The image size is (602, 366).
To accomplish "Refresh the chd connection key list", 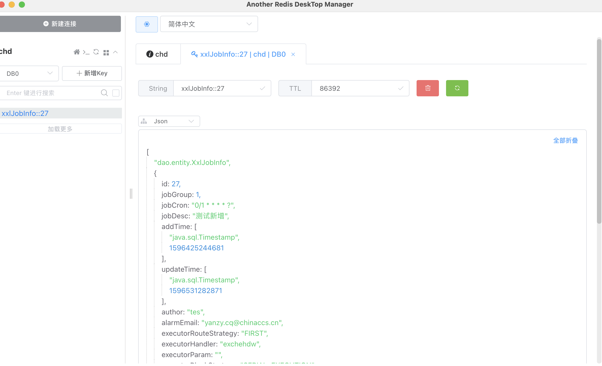I will click(96, 52).
